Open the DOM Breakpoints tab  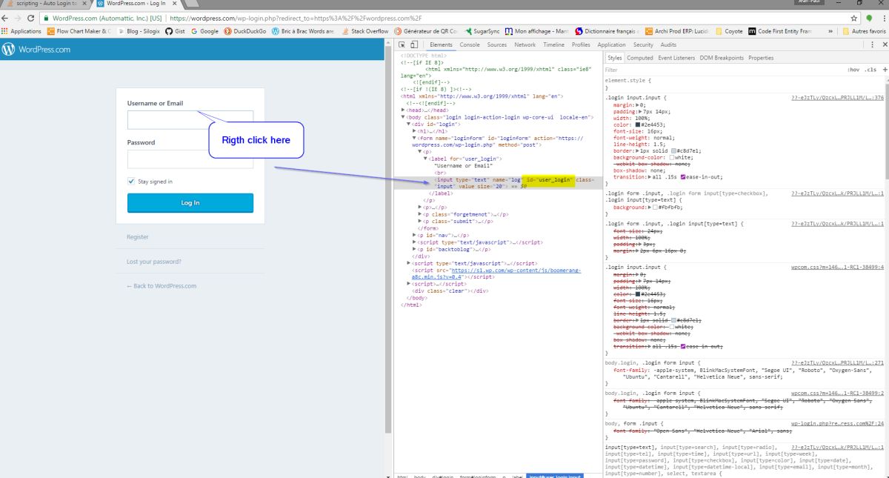tap(722, 58)
